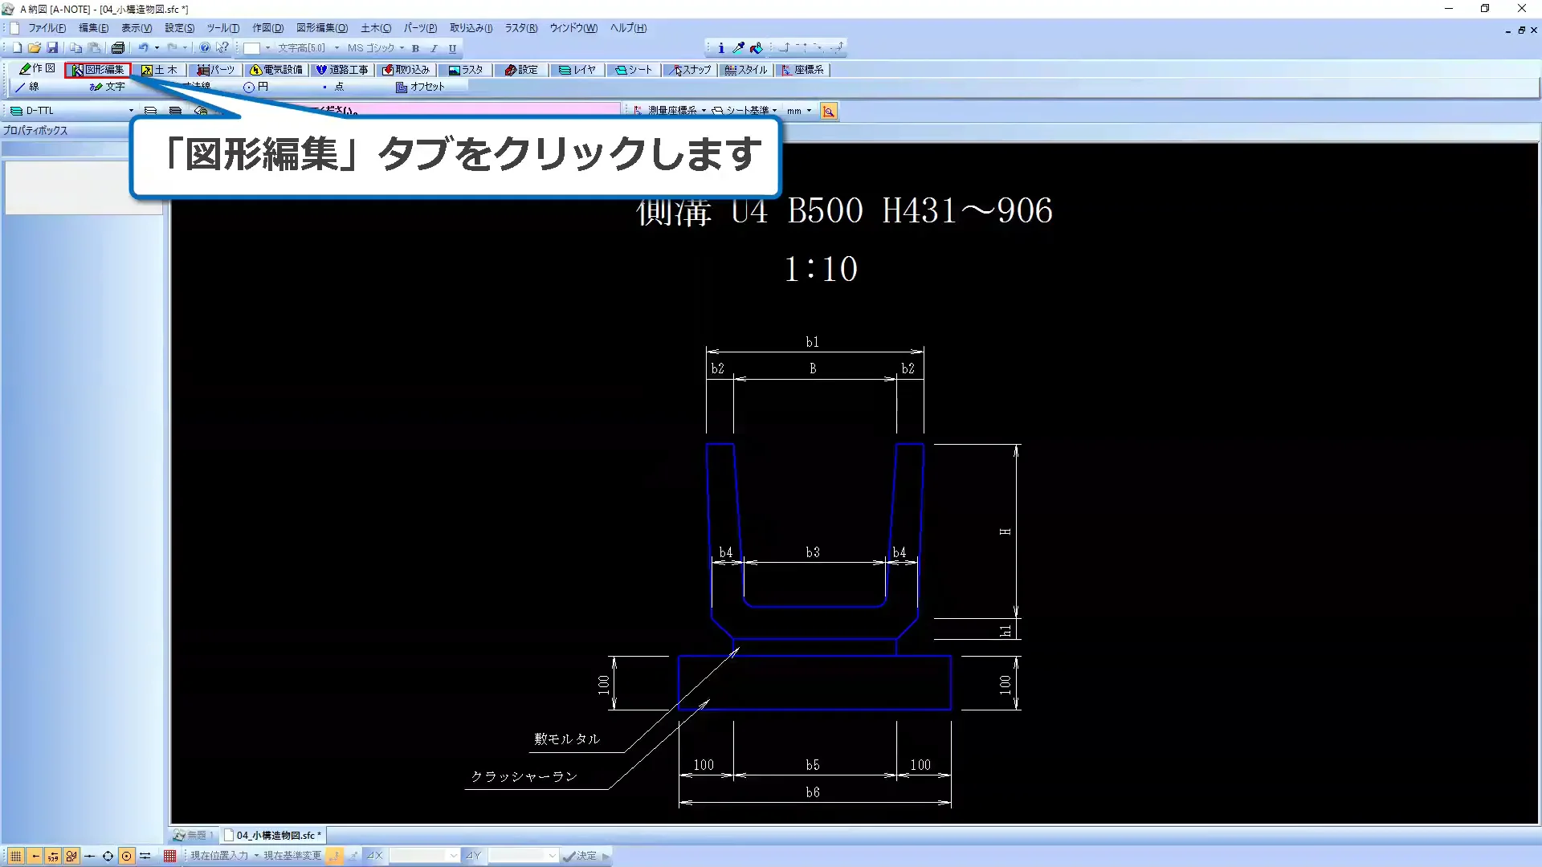Select the オフセット offset tool
The width and height of the screenshot is (1542, 867).
pos(420,87)
